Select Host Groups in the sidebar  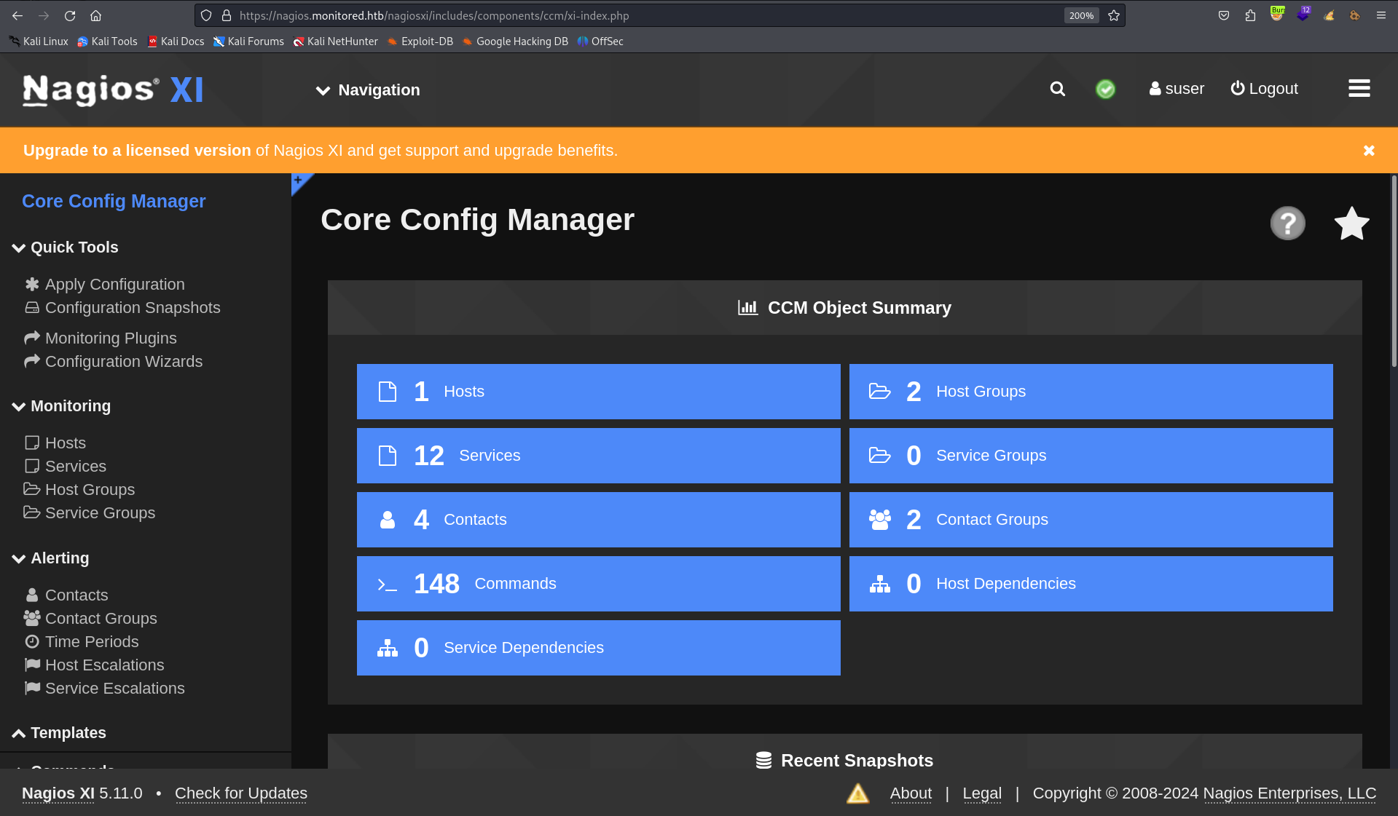[79, 490]
